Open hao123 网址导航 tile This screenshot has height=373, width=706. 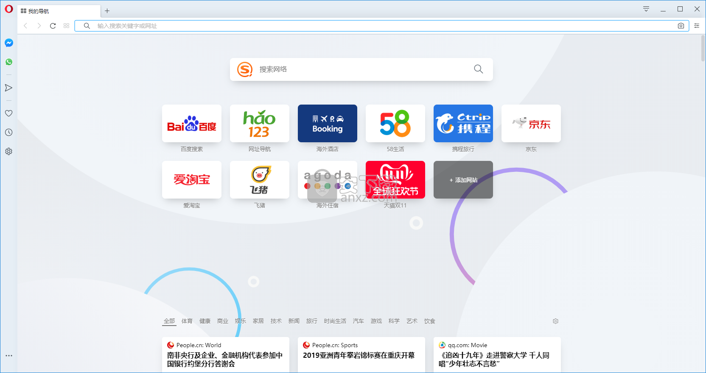click(260, 123)
